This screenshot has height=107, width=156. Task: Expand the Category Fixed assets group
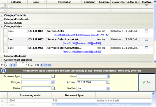pyautogui.click(x=2, y=19)
